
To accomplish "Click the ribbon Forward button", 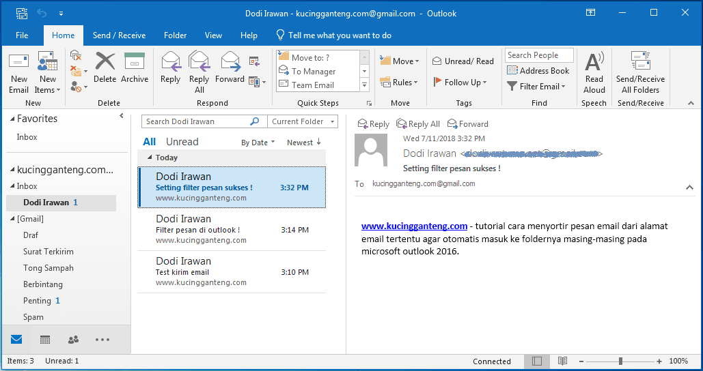I will point(230,68).
